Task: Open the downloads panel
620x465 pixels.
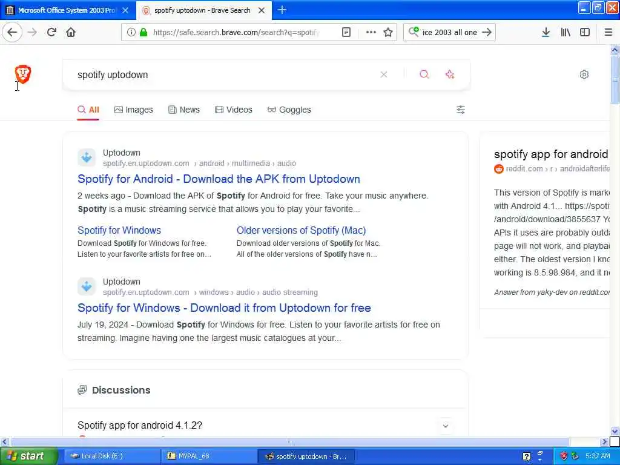Action: tap(546, 32)
